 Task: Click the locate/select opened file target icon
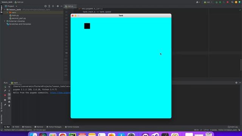(x=45, y=6)
